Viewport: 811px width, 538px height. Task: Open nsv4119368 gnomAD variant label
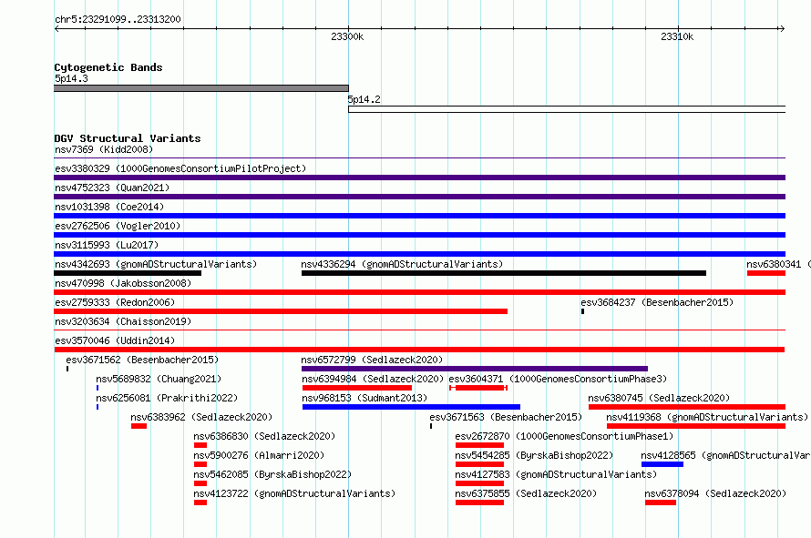tap(707, 418)
